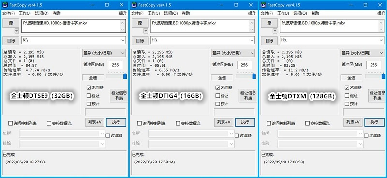Open H:\ target dropdown in DTIG4 window

(252, 40)
